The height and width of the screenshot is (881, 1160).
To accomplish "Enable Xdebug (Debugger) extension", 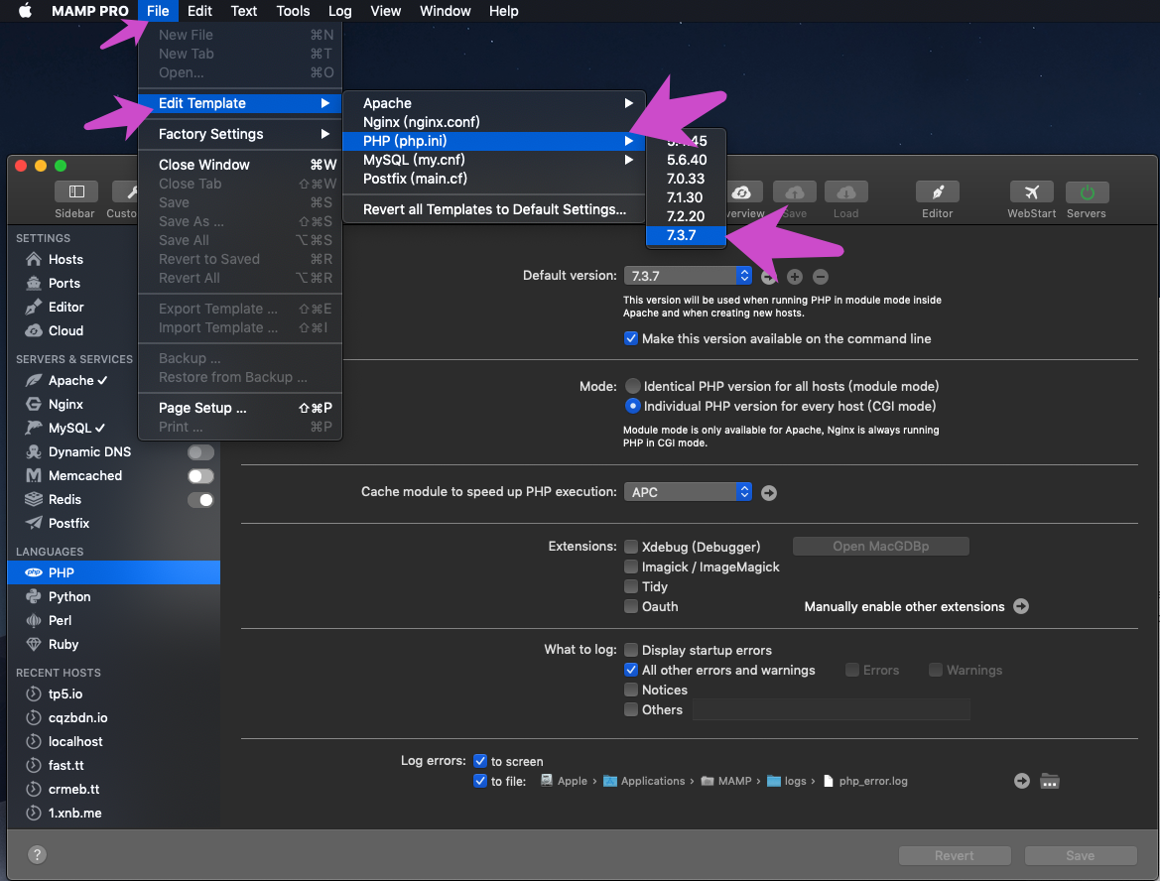I will point(631,547).
